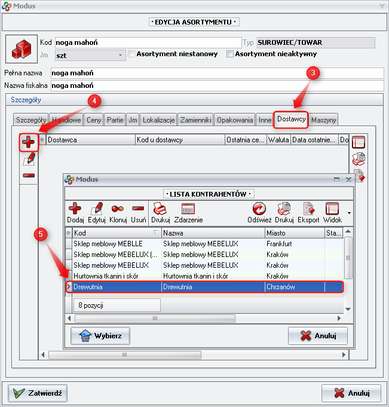Click the Kod column sort filter arrow
Screen dimensions: 389x407
(155, 232)
